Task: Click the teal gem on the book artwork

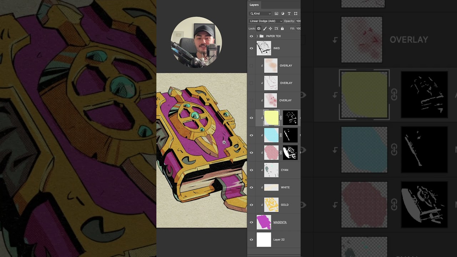Action: click(x=195, y=115)
